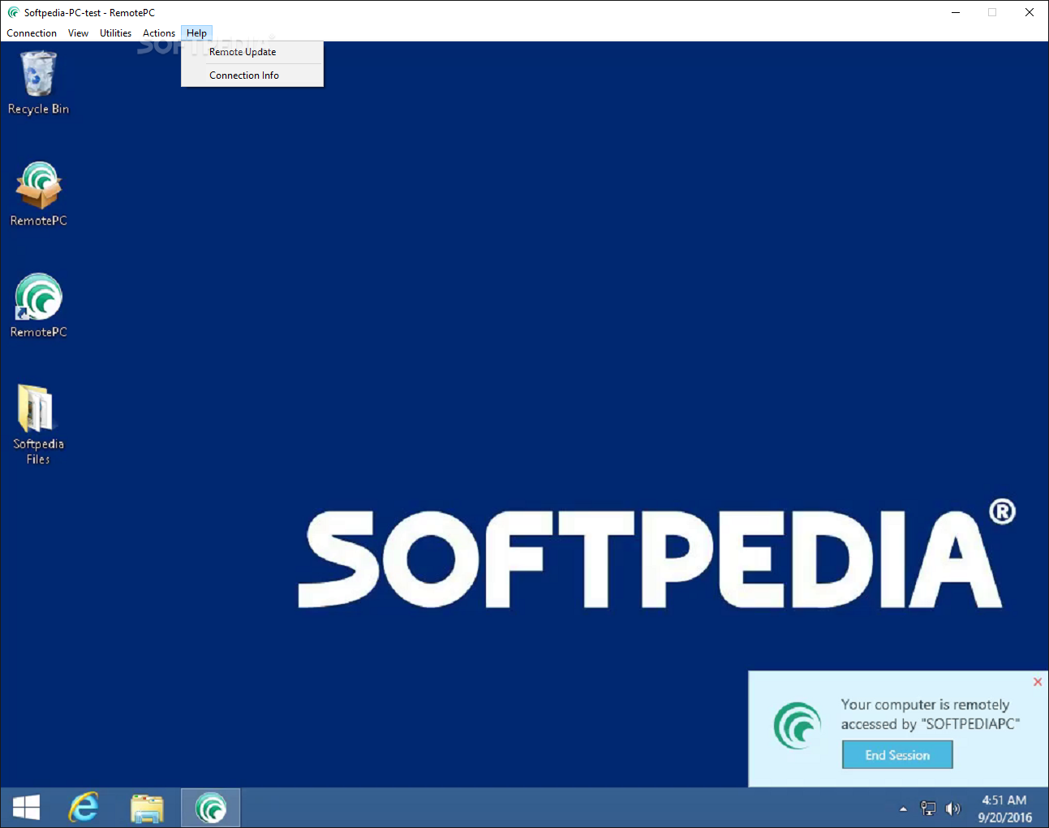Open the Actions menu
1049x828 pixels.
(159, 33)
